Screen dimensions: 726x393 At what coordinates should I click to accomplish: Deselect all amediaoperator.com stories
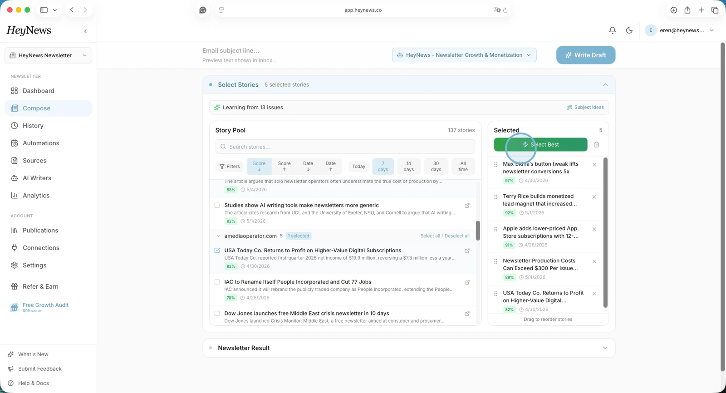457,236
